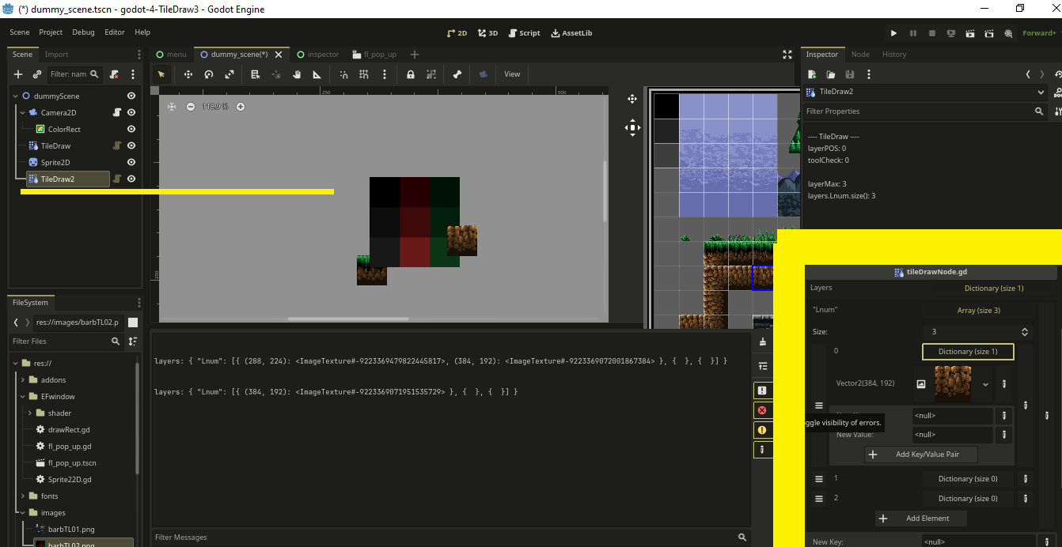Viewport: 1062px width, 547px height.
Task: Open the Debug menu
Action: pyautogui.click(x=83, y=32)
